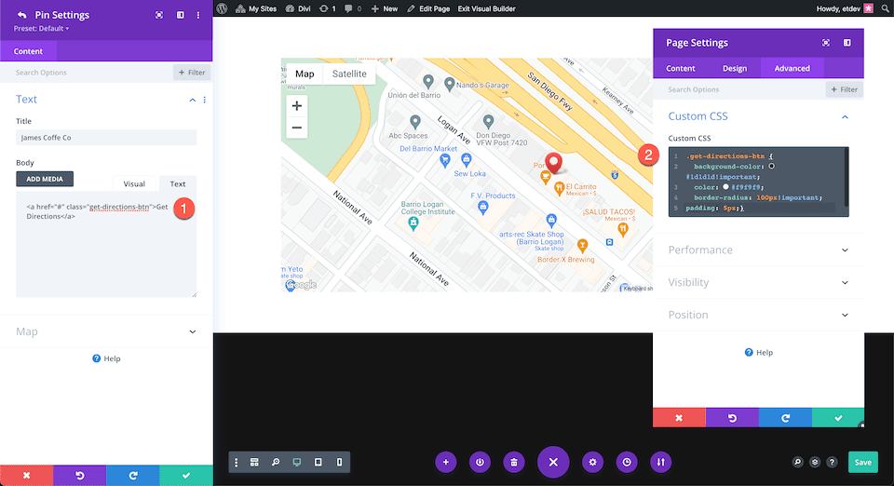
Task: Open the Design tab in Page Settings
Action: (x=735, y=68)
